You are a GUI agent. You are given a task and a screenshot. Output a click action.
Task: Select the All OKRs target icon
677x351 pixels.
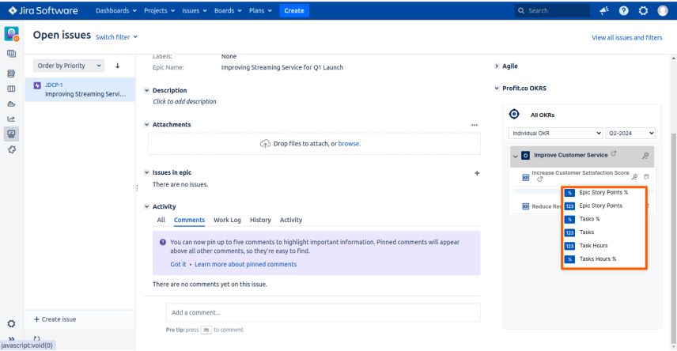514,114
